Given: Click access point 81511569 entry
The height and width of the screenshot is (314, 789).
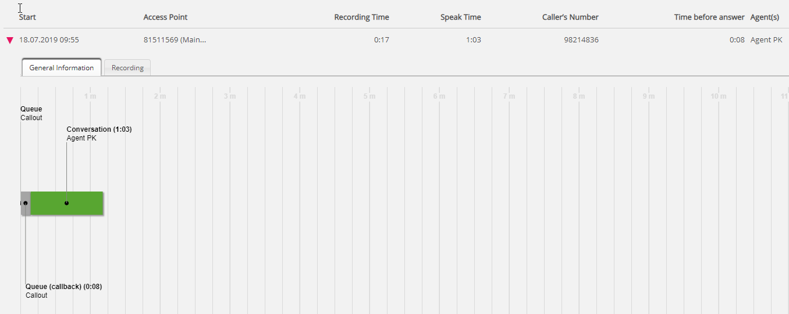Looking at the screenshot, I should (x=175, y=40).
